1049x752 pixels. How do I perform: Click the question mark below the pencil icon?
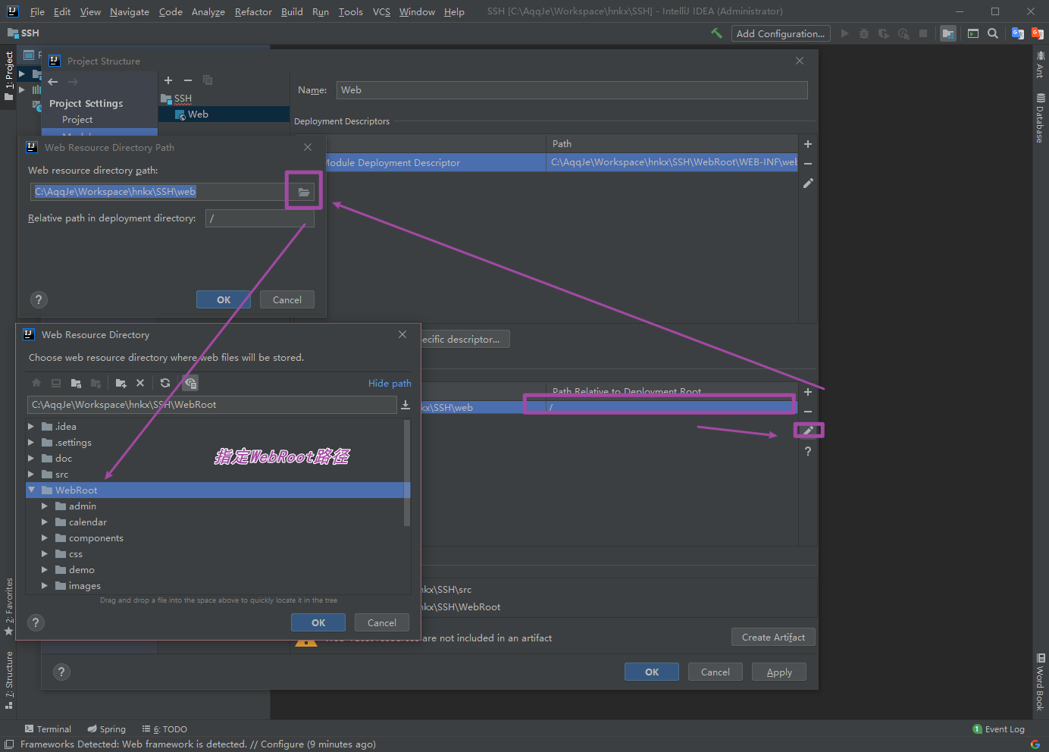coord(808,451)
